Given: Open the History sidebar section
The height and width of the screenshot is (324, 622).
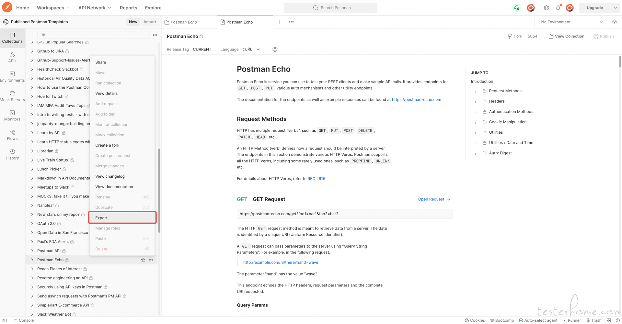Looking at the screenshot, I should point(12,154).
